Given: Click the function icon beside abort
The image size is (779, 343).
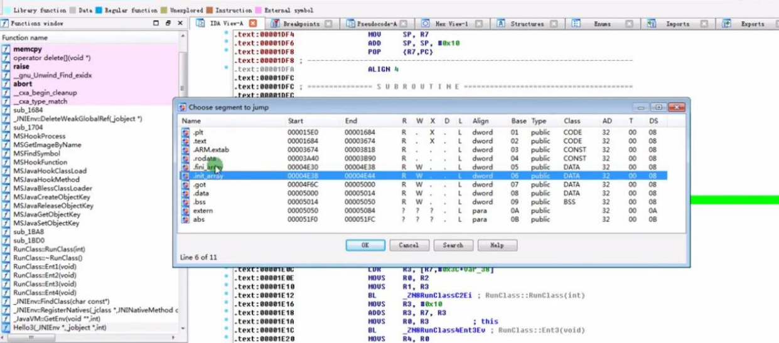Looking at the screenshot, I should pos(6,83).
